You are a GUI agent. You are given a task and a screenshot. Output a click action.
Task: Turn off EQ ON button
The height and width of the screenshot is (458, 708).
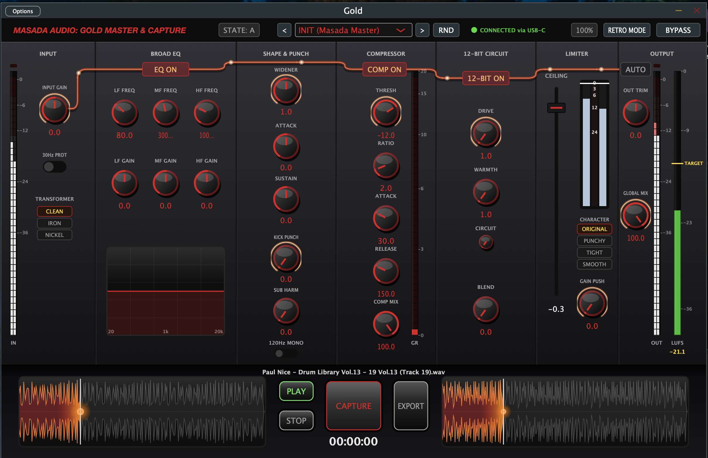(165, 70)
